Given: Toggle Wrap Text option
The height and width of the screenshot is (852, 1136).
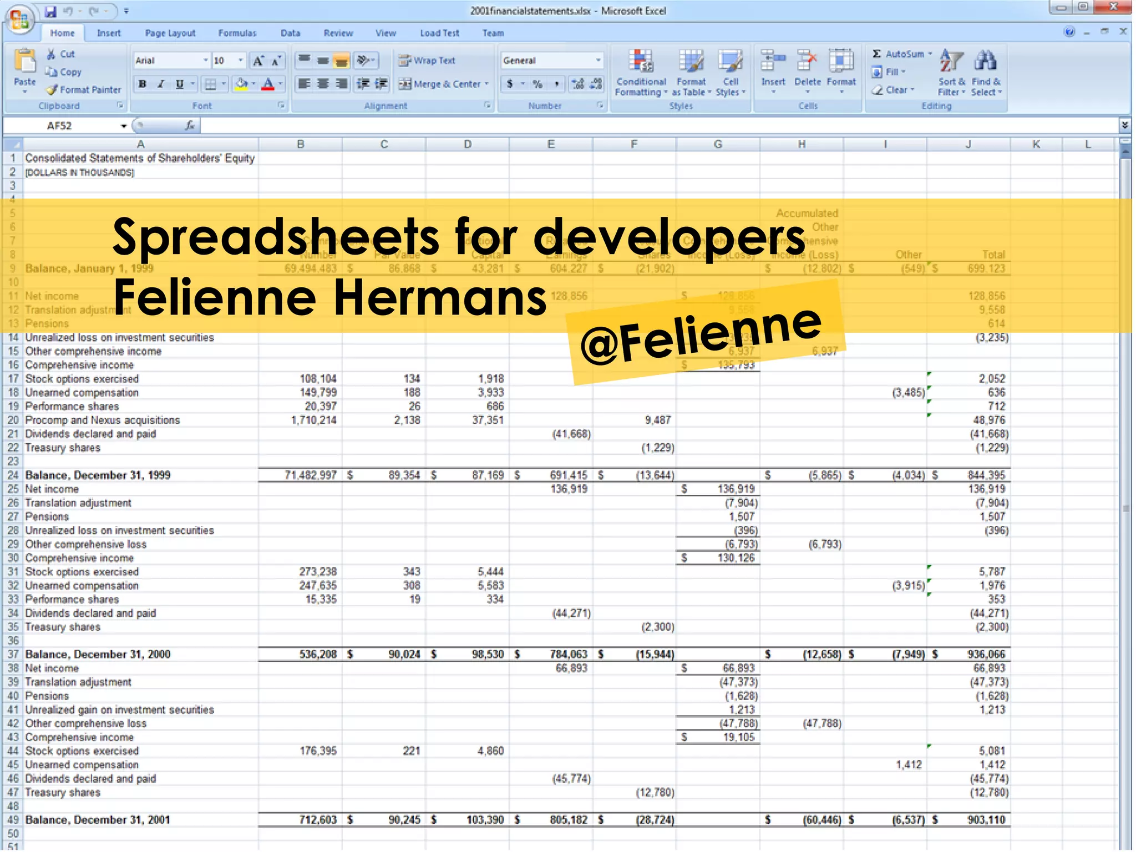Looking at the screenshot, I should pyautogui.click(x=427, y=60).
